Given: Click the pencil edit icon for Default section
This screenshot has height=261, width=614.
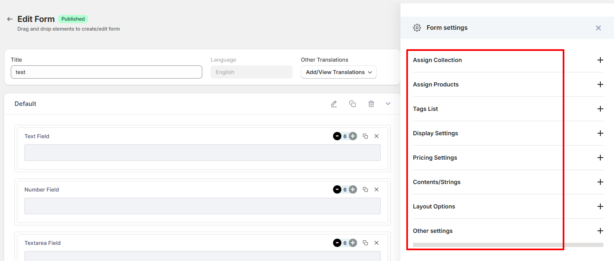Looking at the screenshot, I should (334, 104).
